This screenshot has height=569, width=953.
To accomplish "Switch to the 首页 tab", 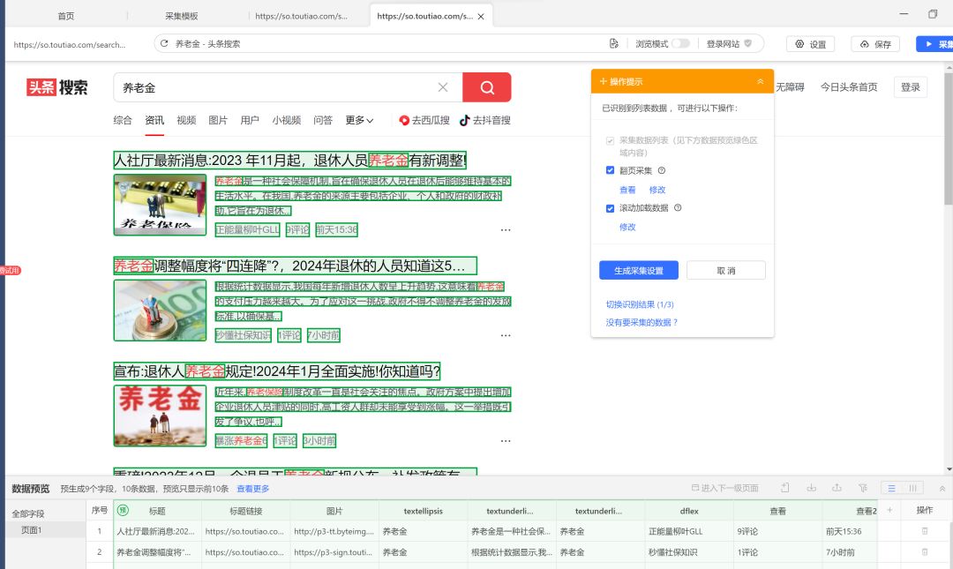I will tap(65, 16).
